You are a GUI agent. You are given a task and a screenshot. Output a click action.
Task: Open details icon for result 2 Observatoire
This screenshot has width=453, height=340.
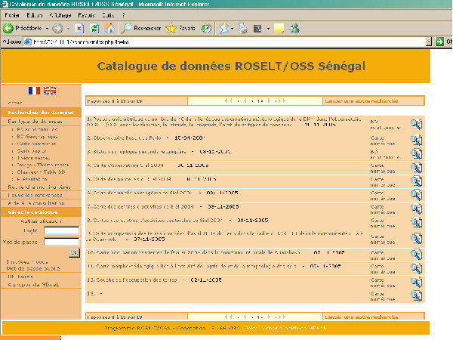click(x=416, y=141)
